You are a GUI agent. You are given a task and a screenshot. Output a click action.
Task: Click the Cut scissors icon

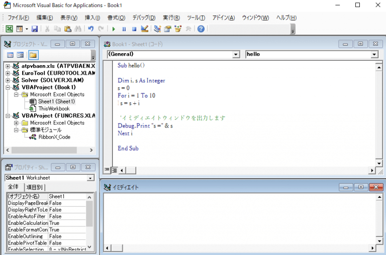pos(47,29)
